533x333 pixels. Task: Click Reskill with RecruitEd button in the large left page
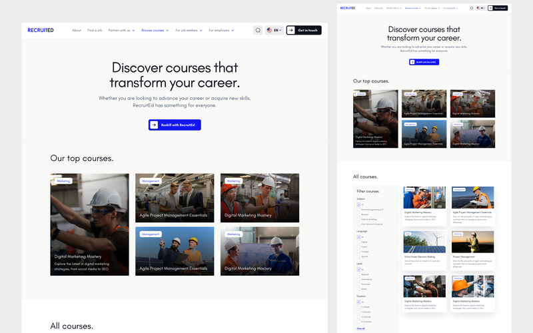click(x=175, y=125)
